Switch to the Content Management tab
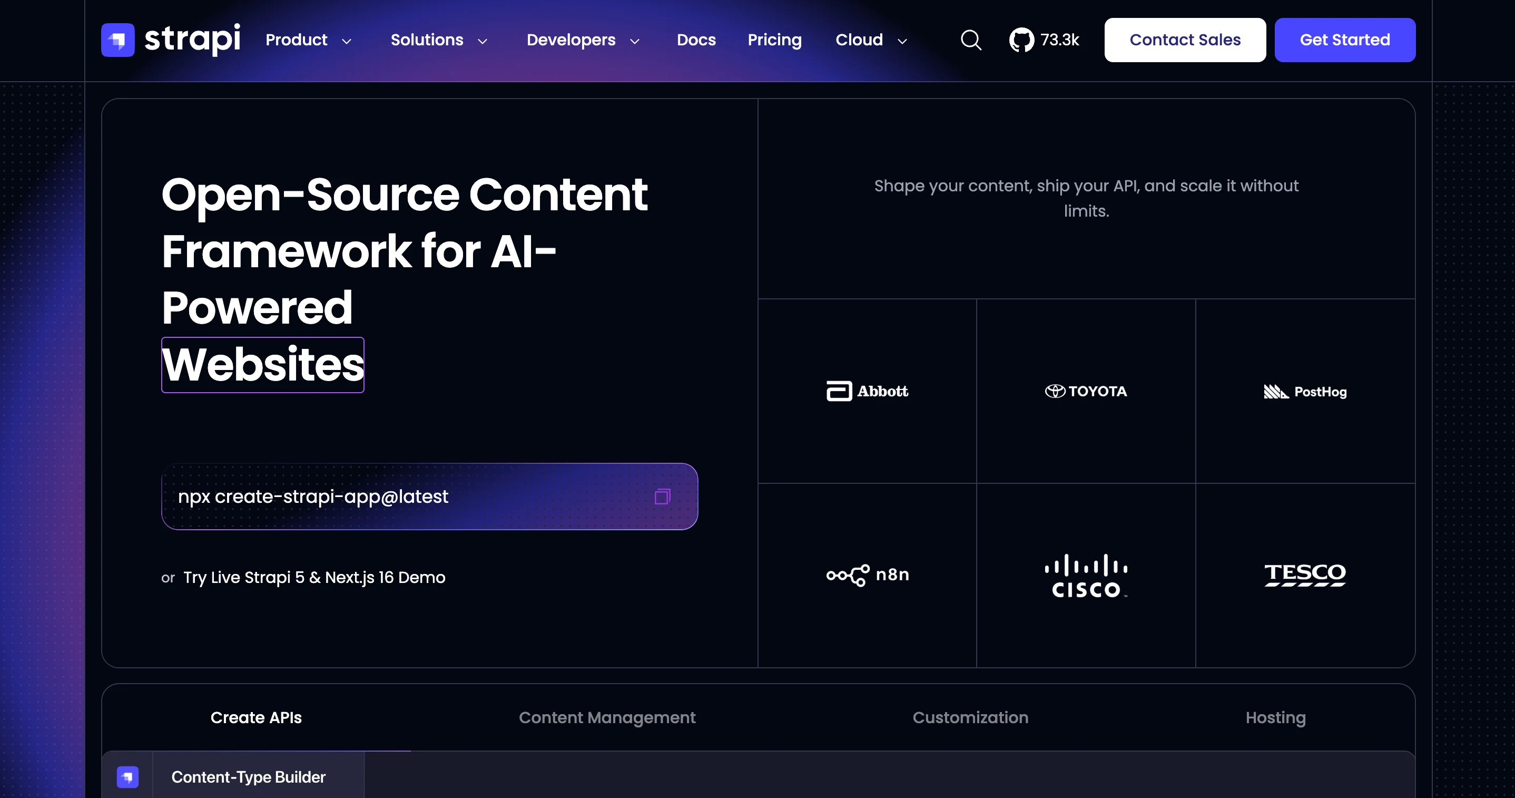This screenshot has height=798, width=1515. coord(607,717)
